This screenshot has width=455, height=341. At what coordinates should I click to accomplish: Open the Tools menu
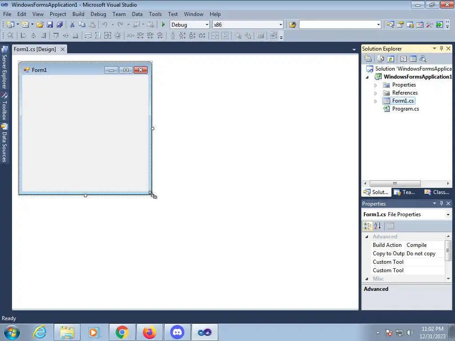(x=155, y=14)
